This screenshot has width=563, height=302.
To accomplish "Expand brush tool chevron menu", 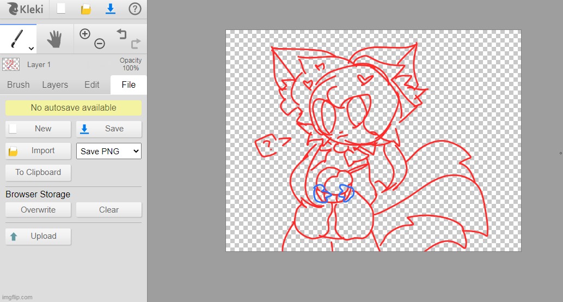I will [32, 49].
